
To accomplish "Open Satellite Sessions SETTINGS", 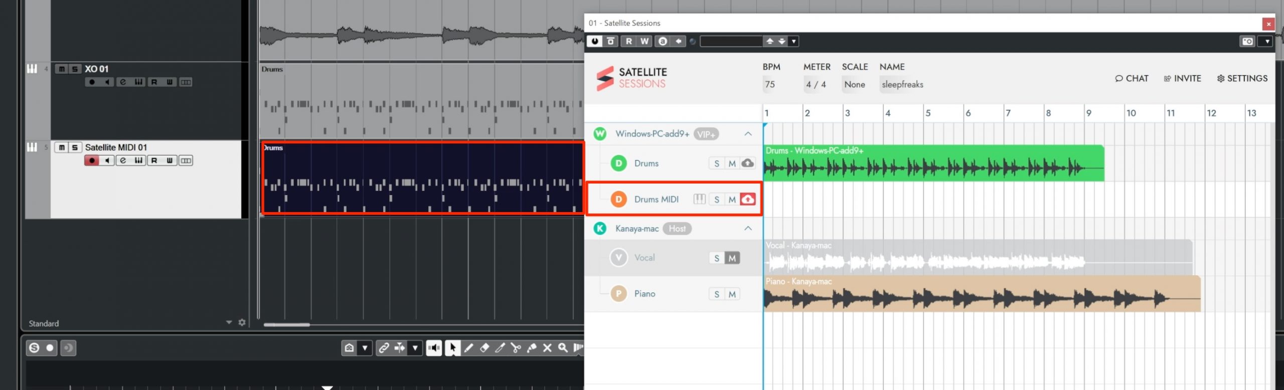I will pos(1242,78).
